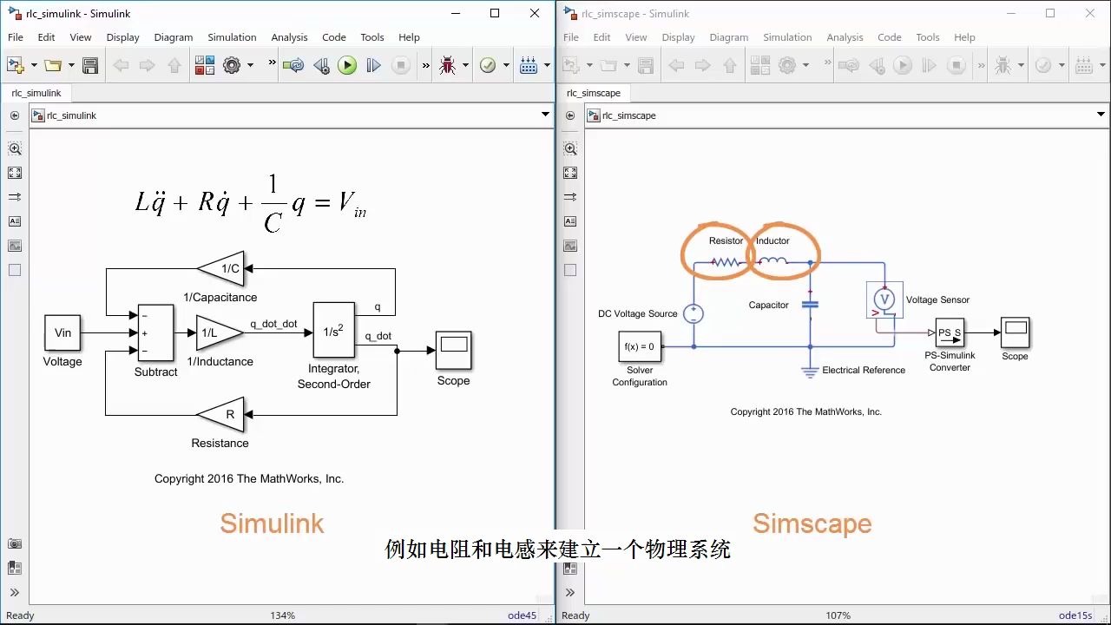Click Fit to View in rlc_simscape palette
1111x625 pixels.
[570, 173]
